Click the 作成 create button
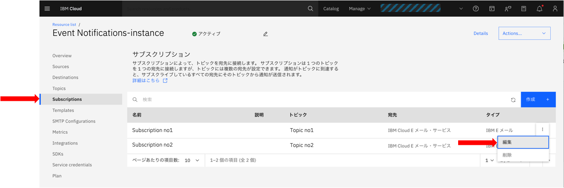Viewport: 564px width, 188px height. (x=538, y=100)
